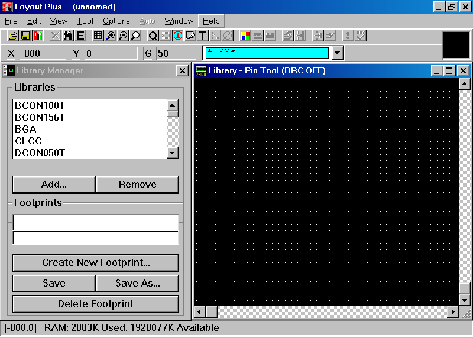
Task: Click the second Footprints input field
Action: pos(96,238)
